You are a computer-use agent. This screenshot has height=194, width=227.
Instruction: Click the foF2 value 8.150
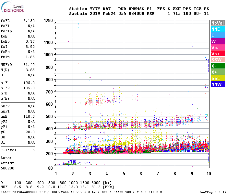click(x=29, y=21)
